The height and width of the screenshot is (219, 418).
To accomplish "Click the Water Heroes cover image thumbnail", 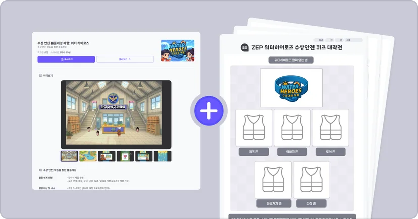I will (x=178, y=51).
